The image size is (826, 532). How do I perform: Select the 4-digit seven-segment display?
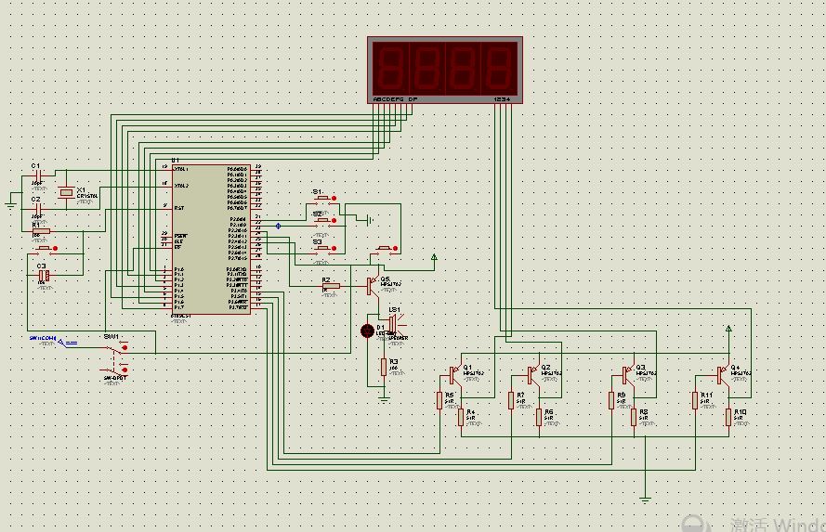pos(444,70)
